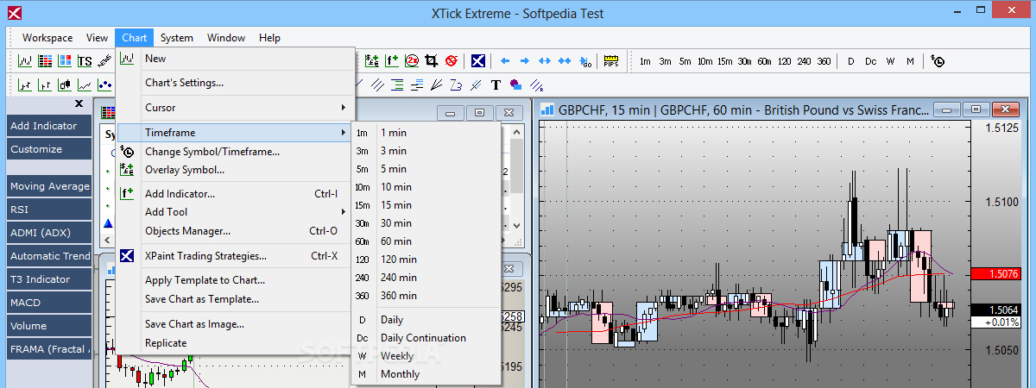
Task: Expand the Timeframe submenu entry
Action: point(236,133)
